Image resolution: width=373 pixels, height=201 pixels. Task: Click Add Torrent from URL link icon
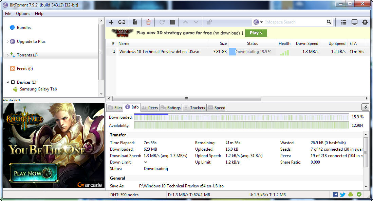point(122,22)
